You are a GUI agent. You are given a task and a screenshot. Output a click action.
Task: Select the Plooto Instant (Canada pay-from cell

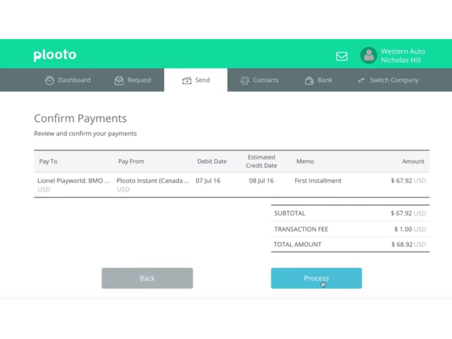point(153,185)
